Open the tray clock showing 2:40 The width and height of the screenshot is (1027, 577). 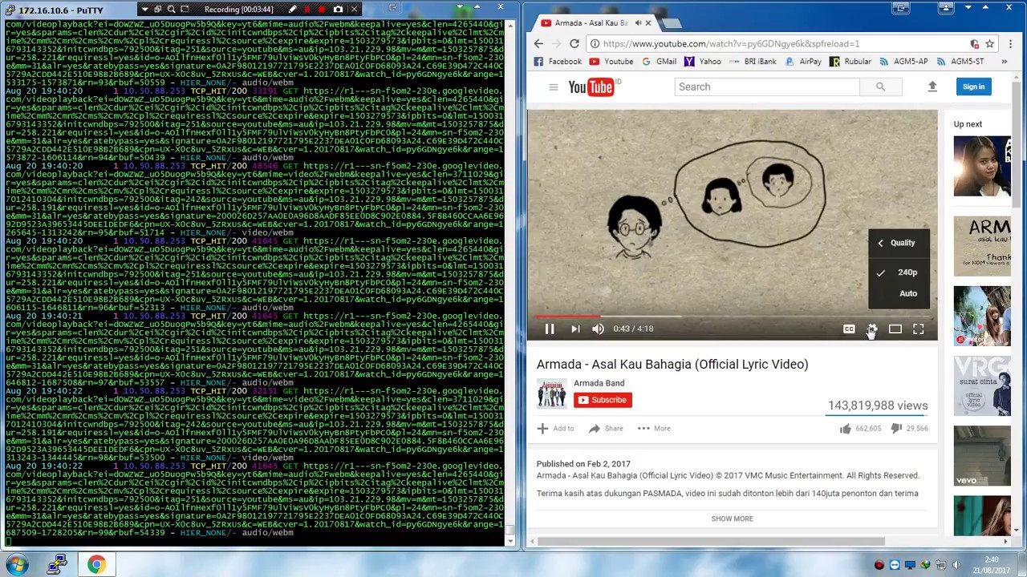[x=992, y=565]
